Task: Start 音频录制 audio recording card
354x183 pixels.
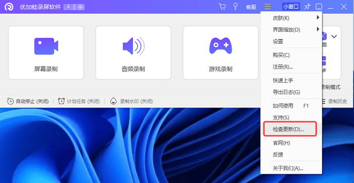Action: tap(133, 53)
